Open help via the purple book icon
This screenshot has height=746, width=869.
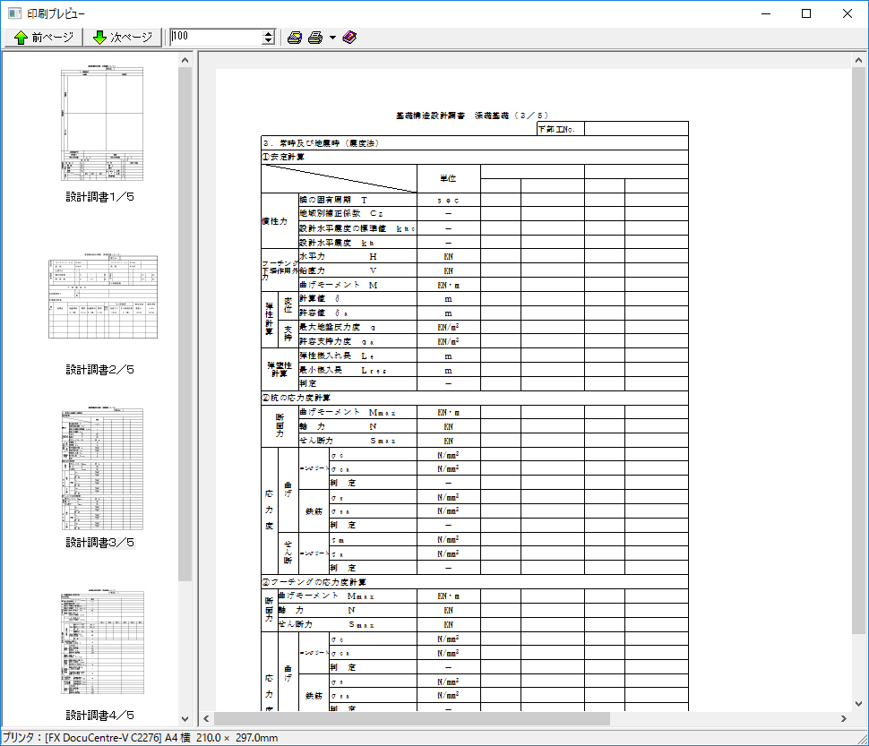[349, 37]
